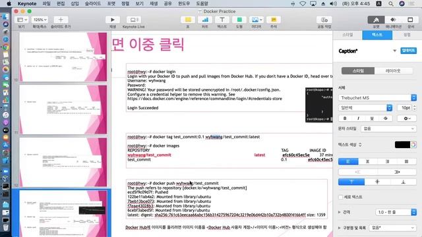Open the Document (문서) inspector
This screenshot has width=422, height=237.
(410, 20)
